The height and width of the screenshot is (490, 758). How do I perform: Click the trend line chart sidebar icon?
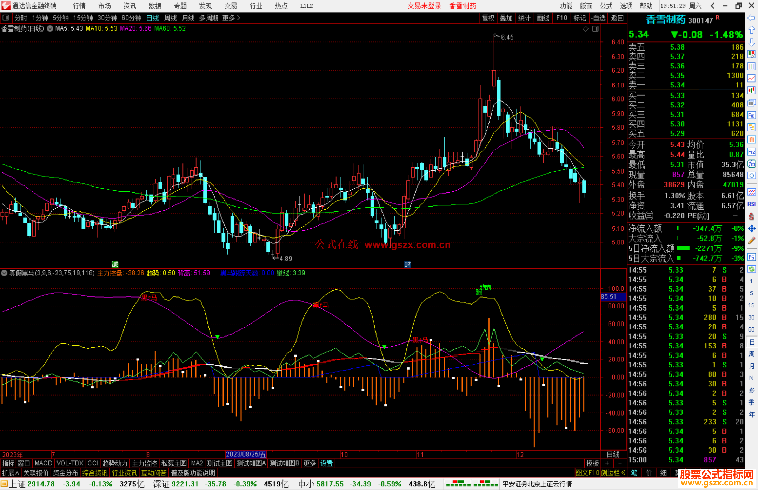point(751,78)
